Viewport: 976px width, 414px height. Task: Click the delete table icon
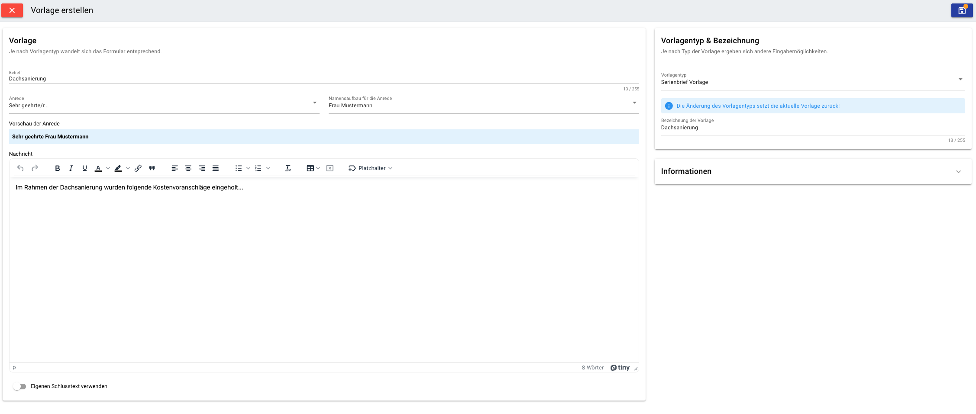click(x=330, y=168)
